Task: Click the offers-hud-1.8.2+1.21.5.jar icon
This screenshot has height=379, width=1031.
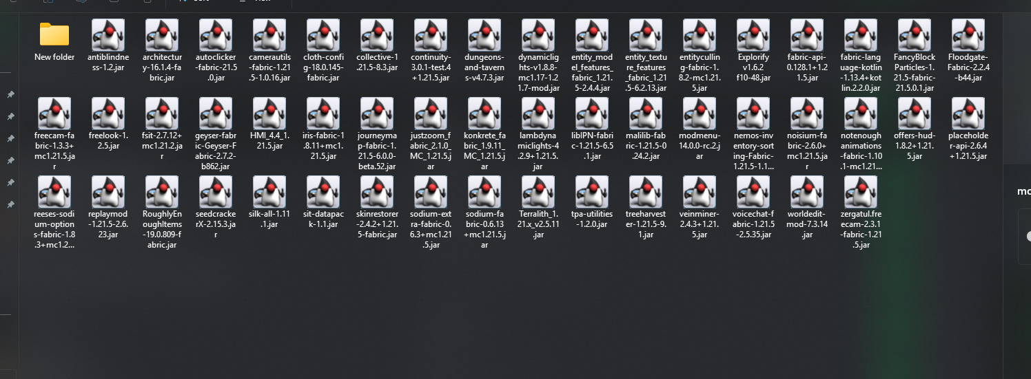Action: (915, 113)
